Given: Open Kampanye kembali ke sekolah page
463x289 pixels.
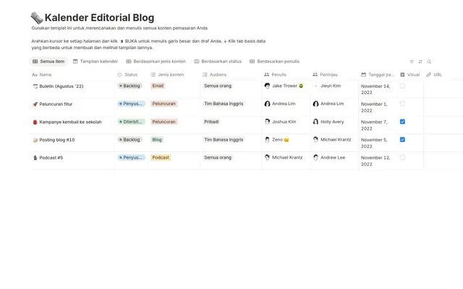Looking at the screenshot, I should (x=70, y=122).
